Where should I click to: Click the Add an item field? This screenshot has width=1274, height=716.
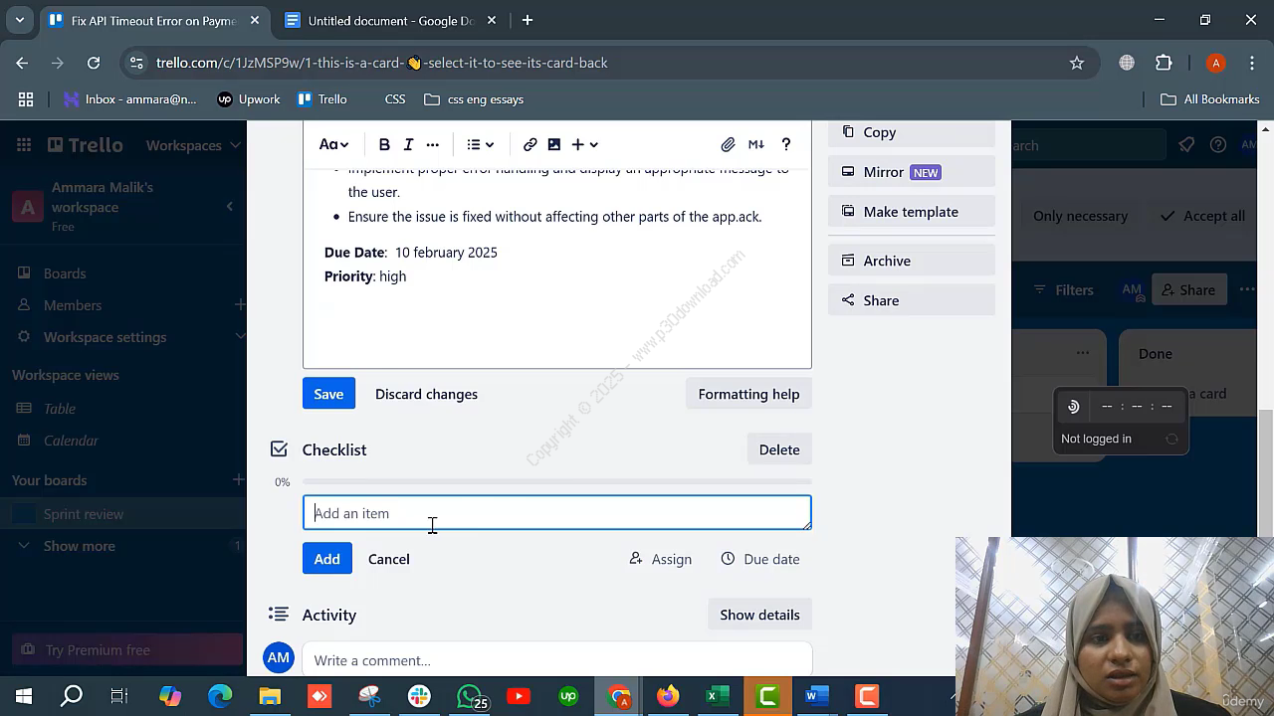point(556,513)
